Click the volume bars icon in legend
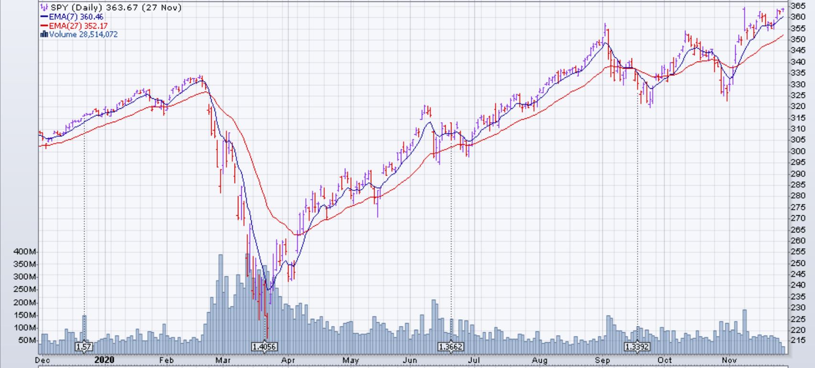 pos(44,34)
